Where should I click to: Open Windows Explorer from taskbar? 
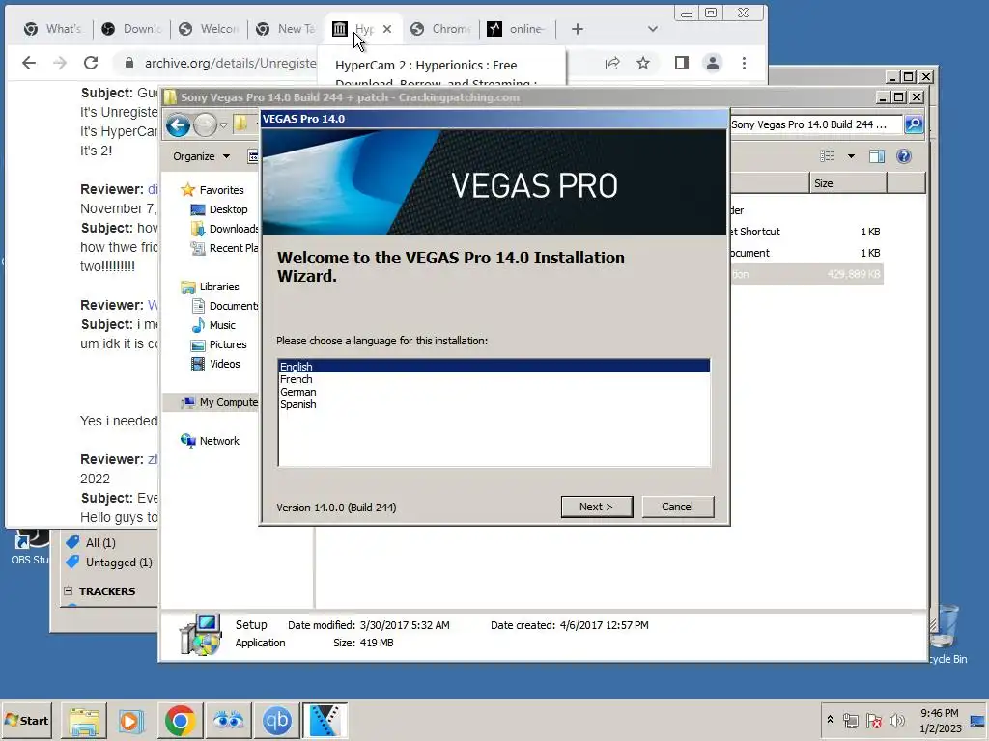(84, 720)
